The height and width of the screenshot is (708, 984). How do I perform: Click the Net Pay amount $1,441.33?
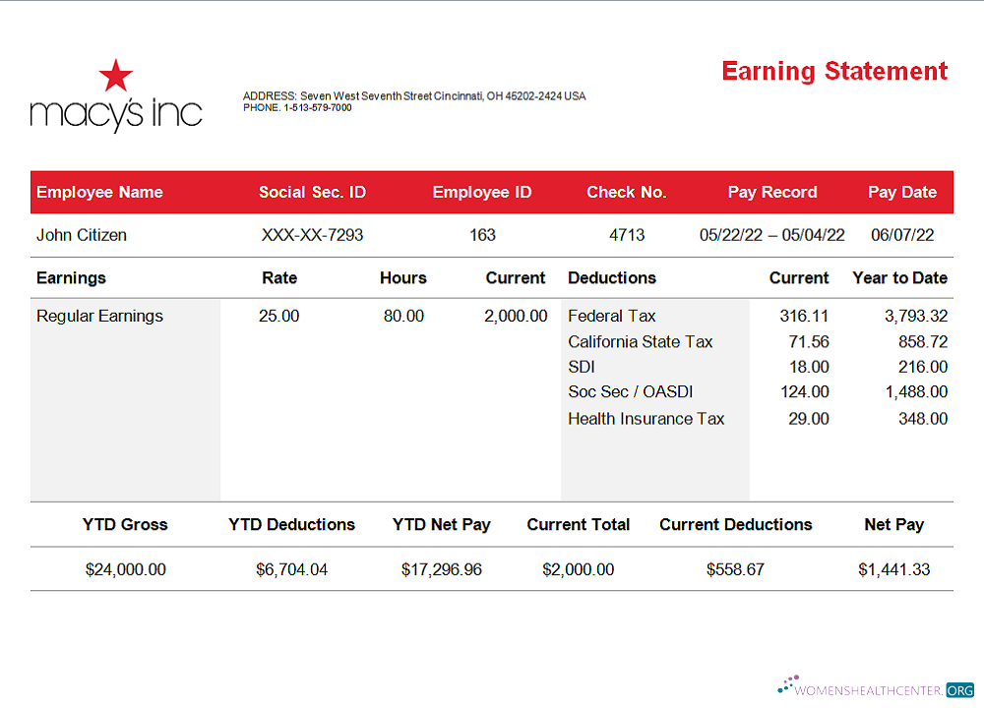tap(893, 569)
